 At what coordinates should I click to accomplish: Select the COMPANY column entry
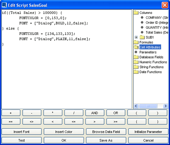pos(157,18)
